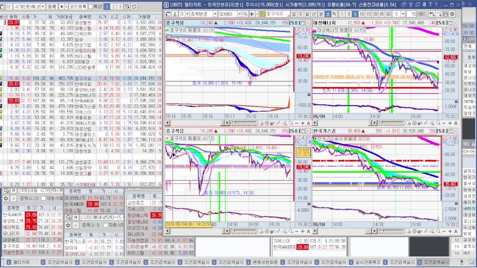Set interval to 10 button

362,14
